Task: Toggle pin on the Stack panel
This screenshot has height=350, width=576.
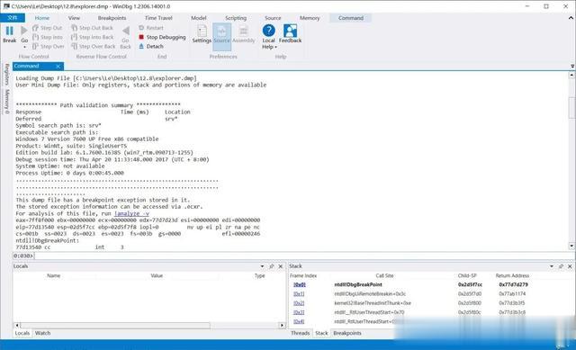Action: (x=561, y=266)
